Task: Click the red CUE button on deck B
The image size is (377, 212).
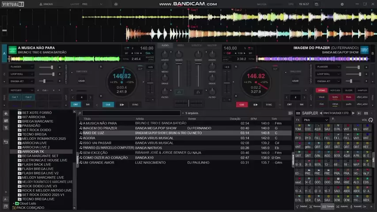Action: click(241, 105)
